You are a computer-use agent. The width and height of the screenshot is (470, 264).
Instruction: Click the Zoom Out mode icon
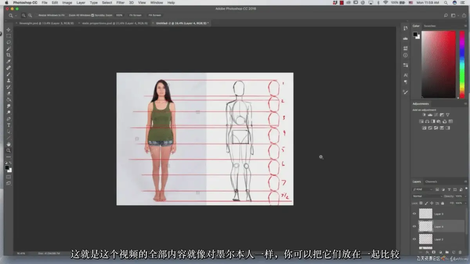pos(30,15)
